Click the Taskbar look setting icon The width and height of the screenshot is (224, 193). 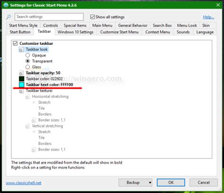[21, 50]
